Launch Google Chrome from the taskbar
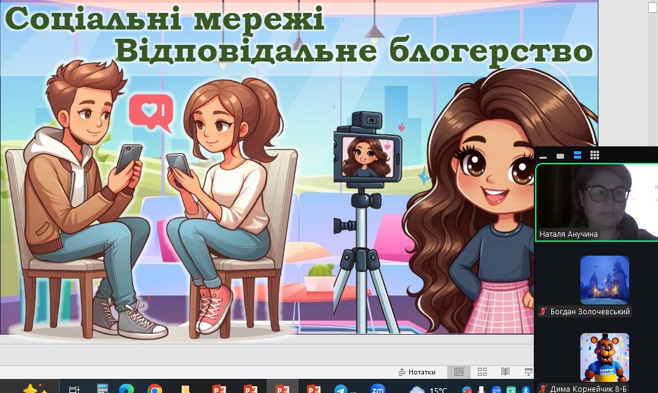658x393 pixels. [x=155, y=389]
